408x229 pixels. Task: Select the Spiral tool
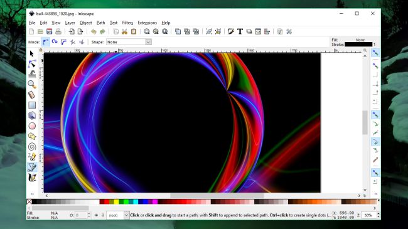click(32, 147)
